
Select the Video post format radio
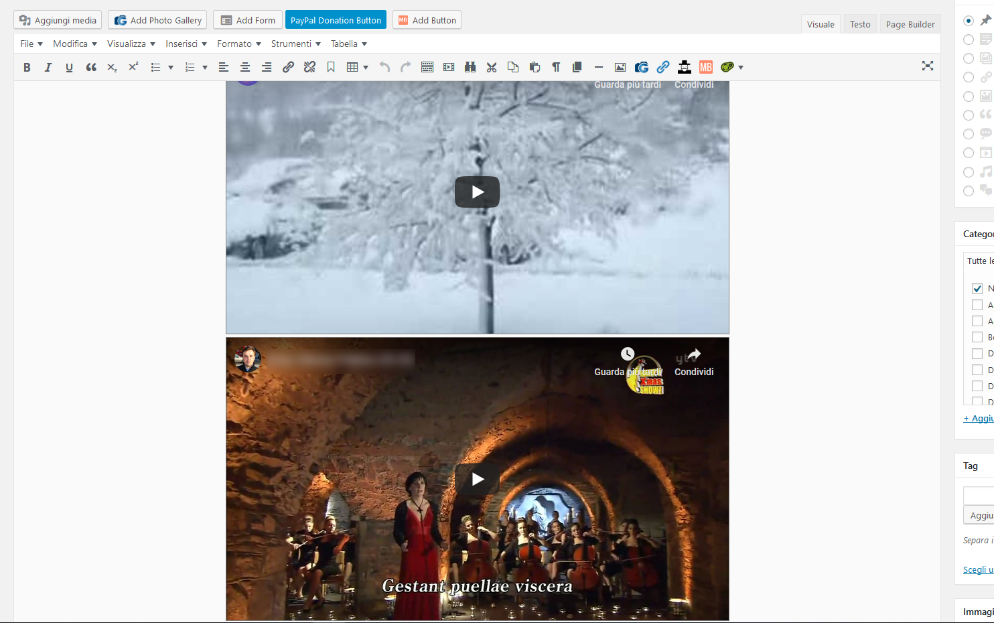pos(969,153)
